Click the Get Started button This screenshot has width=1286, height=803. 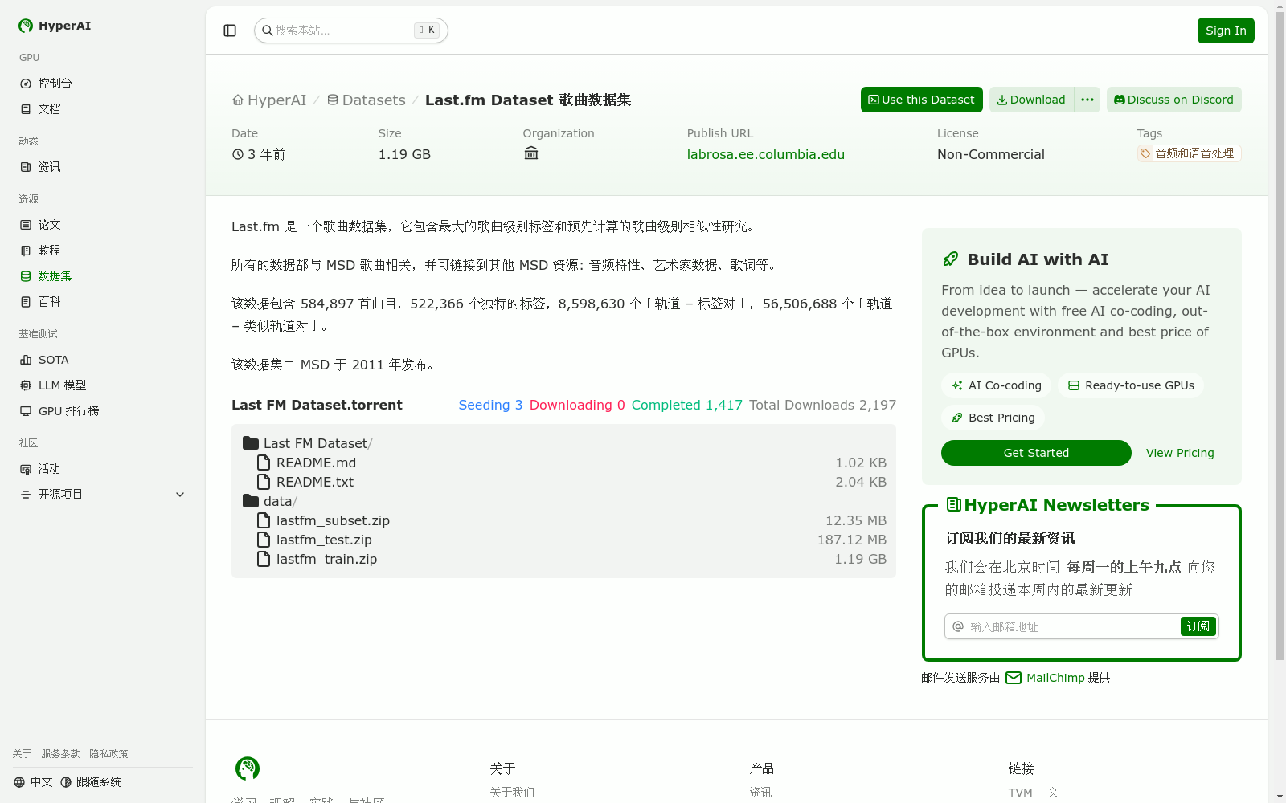click(x=1036, y=453)
